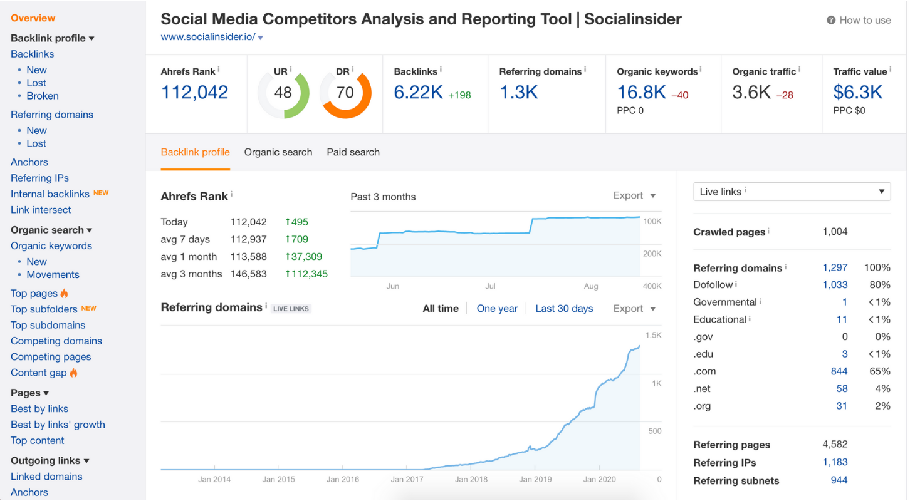Viewport: 915px width, 501px height.
Task: Open Movements under Organic keywords
Action: tap(53, 274)
